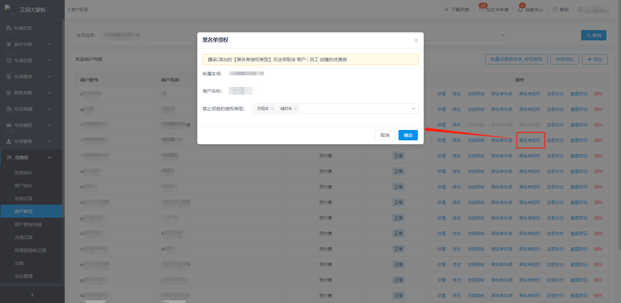Open 商户查询充值 in the sidebar

(x=28, y=224)
